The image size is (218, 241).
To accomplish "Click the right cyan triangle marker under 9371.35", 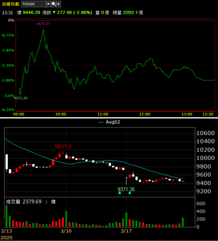I will [130, 193].
